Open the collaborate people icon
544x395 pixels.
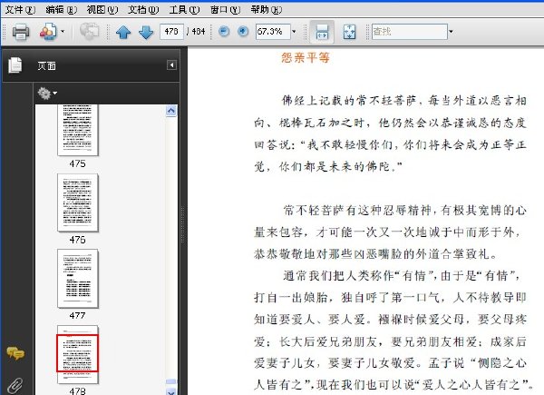[x=48, y=32]
